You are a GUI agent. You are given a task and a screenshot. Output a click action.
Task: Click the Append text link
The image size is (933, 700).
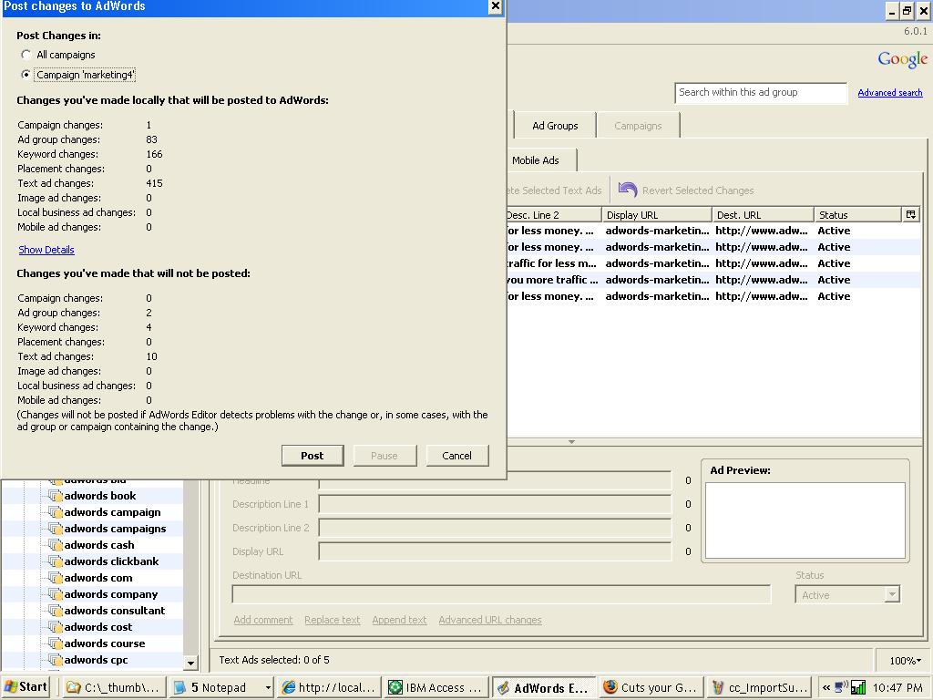coord(399,620)
